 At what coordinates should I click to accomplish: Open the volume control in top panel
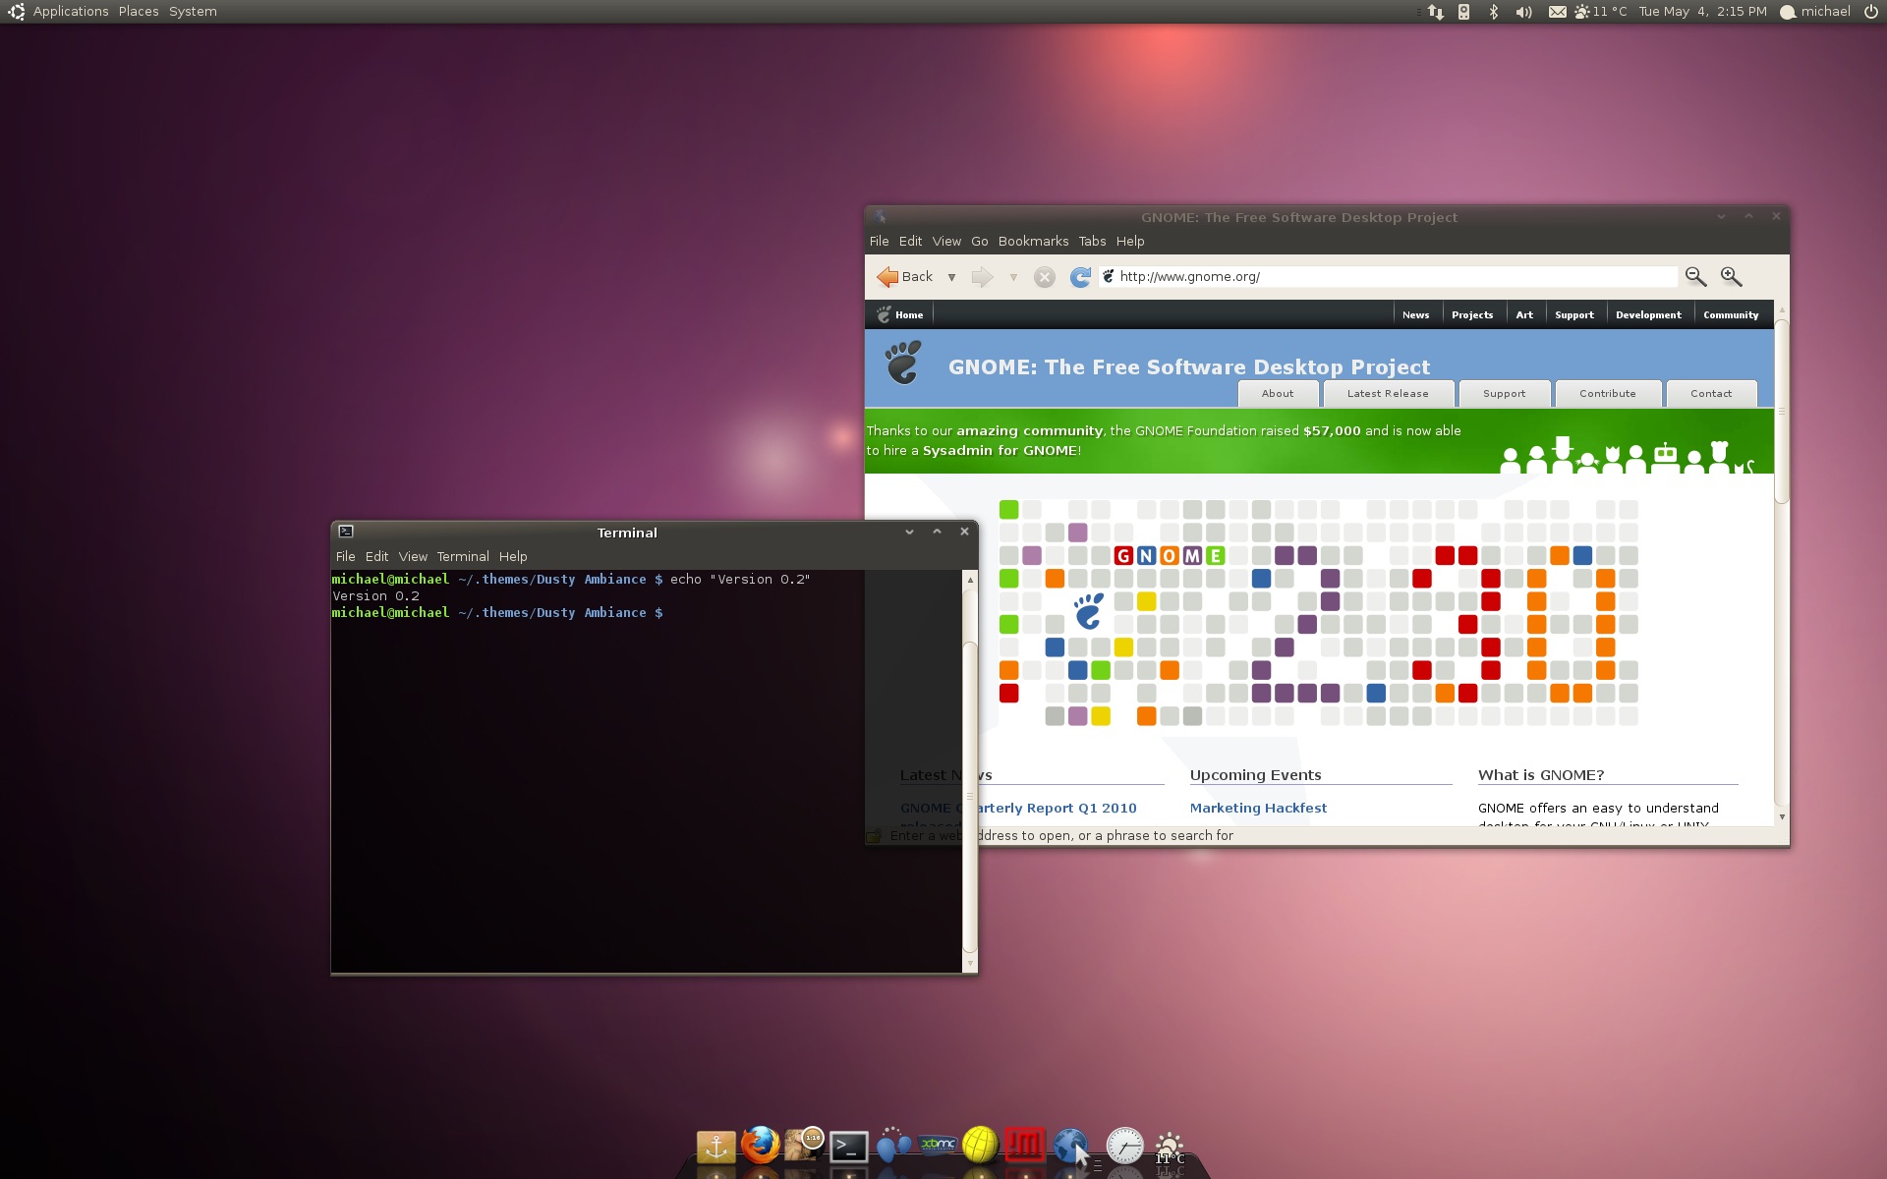(1523, 12)
